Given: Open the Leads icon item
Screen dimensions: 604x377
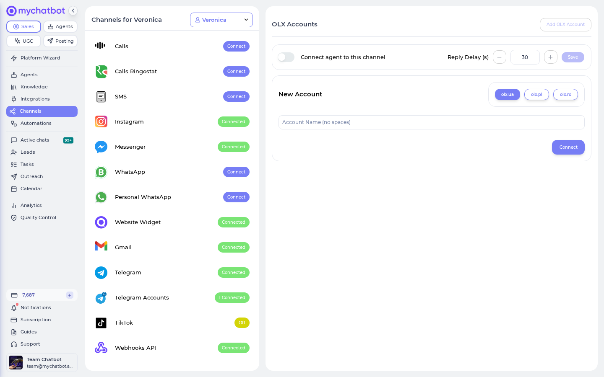Looking at the screenshot, I should click(x=14, y=152).
